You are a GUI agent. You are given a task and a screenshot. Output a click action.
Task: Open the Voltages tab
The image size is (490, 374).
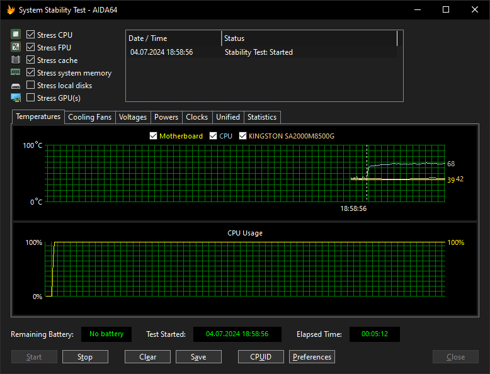point(133,117)
